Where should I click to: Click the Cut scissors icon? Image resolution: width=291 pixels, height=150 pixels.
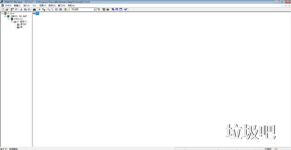coord(21,9)
